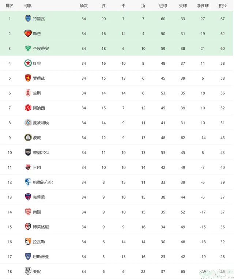Click the 勒芒 team crest icon

28,33
